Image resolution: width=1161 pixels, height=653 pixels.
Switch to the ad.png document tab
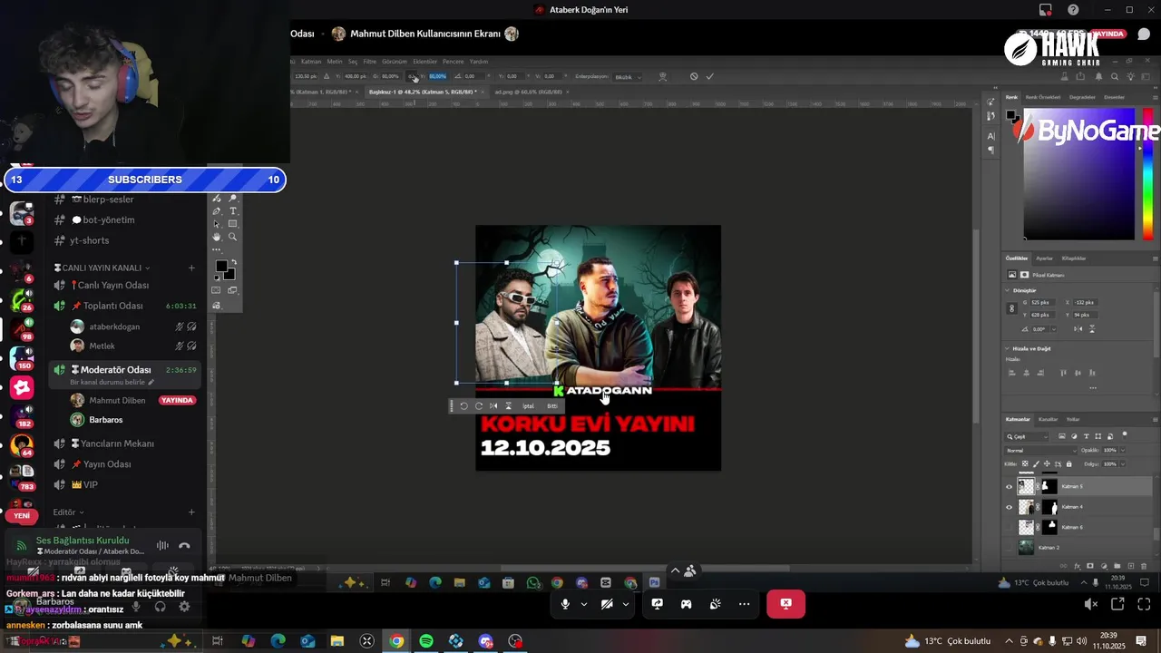click(x=529, y=92)
